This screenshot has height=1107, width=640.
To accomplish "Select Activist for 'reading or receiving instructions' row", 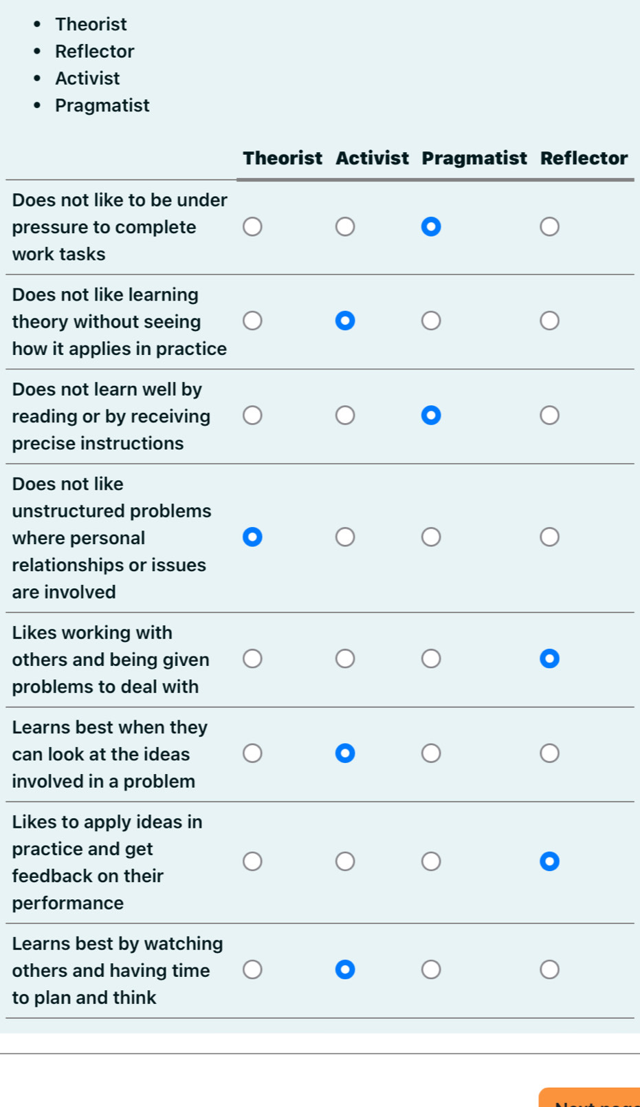I will pyautogui.click(x=345, y=416).
